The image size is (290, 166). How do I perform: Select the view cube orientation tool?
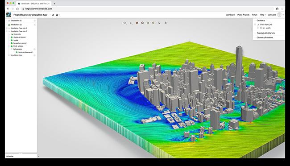point(125,23)
